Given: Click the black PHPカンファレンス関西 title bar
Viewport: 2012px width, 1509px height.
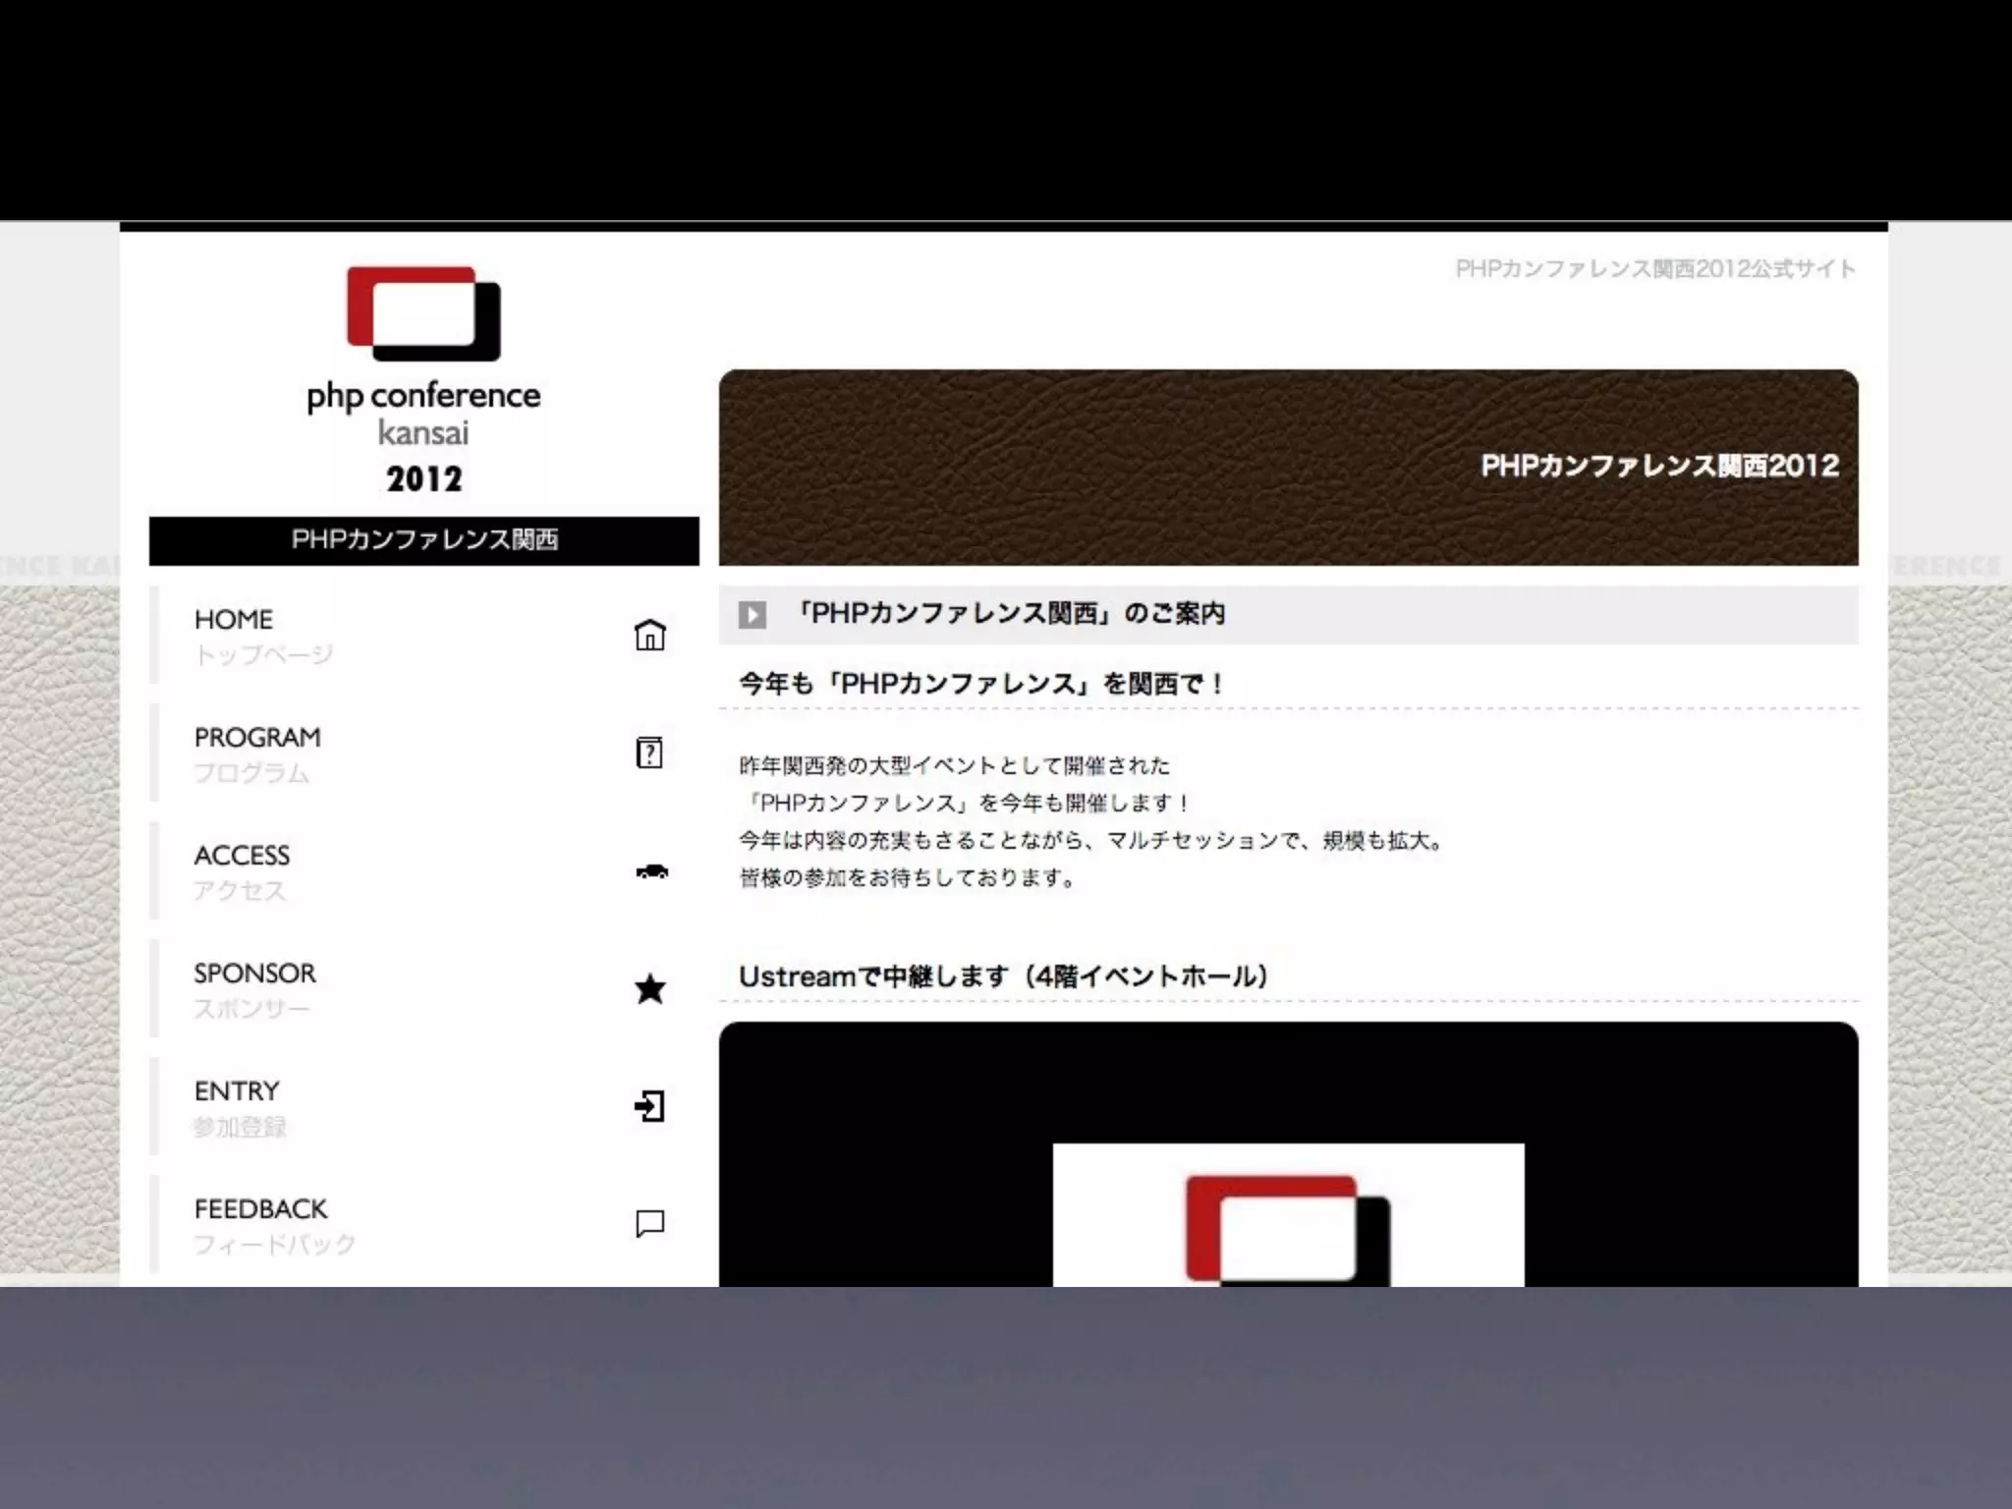Looking at the screenshot, I should (423, 540).
